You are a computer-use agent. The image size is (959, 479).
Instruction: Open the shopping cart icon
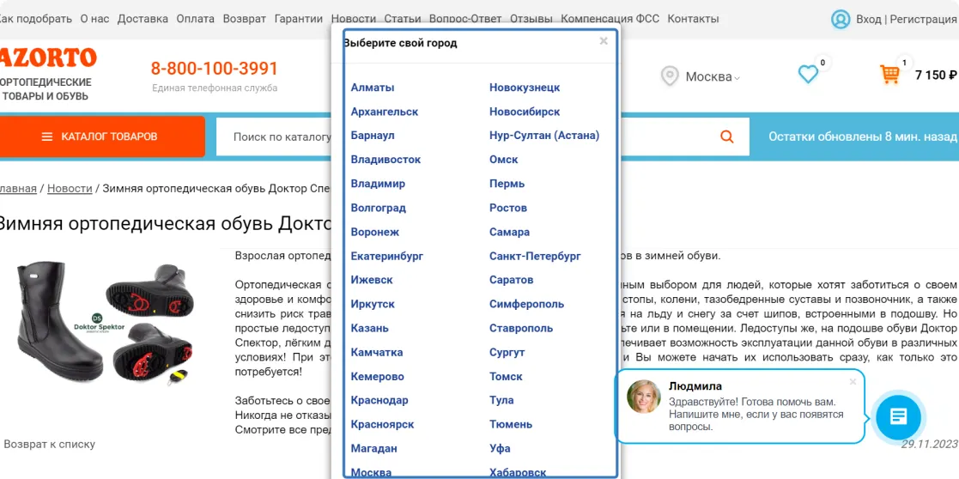[x=889, y=75]
